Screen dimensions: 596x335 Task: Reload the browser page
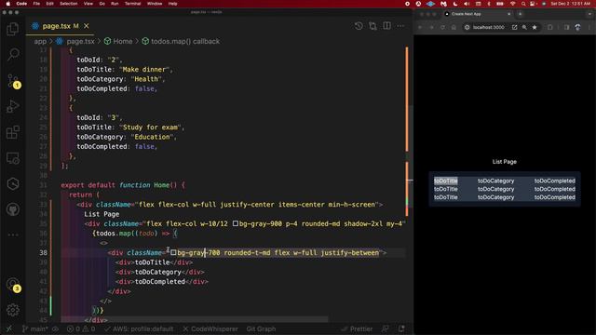pyautogui.click(x=442, y=27)
